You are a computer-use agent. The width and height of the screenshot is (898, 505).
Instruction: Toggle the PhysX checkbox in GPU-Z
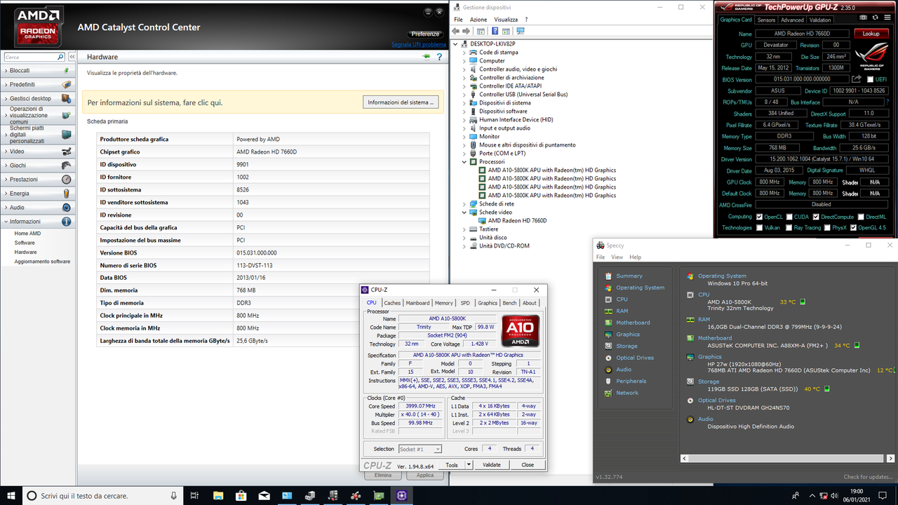(826, 228)
